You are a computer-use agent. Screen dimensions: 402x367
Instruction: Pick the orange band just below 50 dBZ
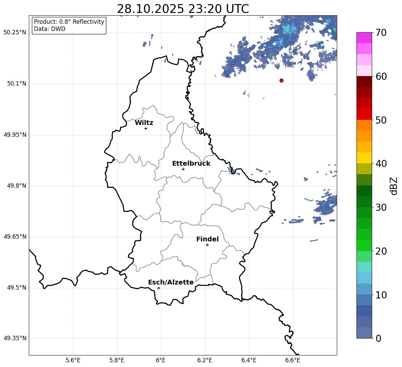click(364, 125)
